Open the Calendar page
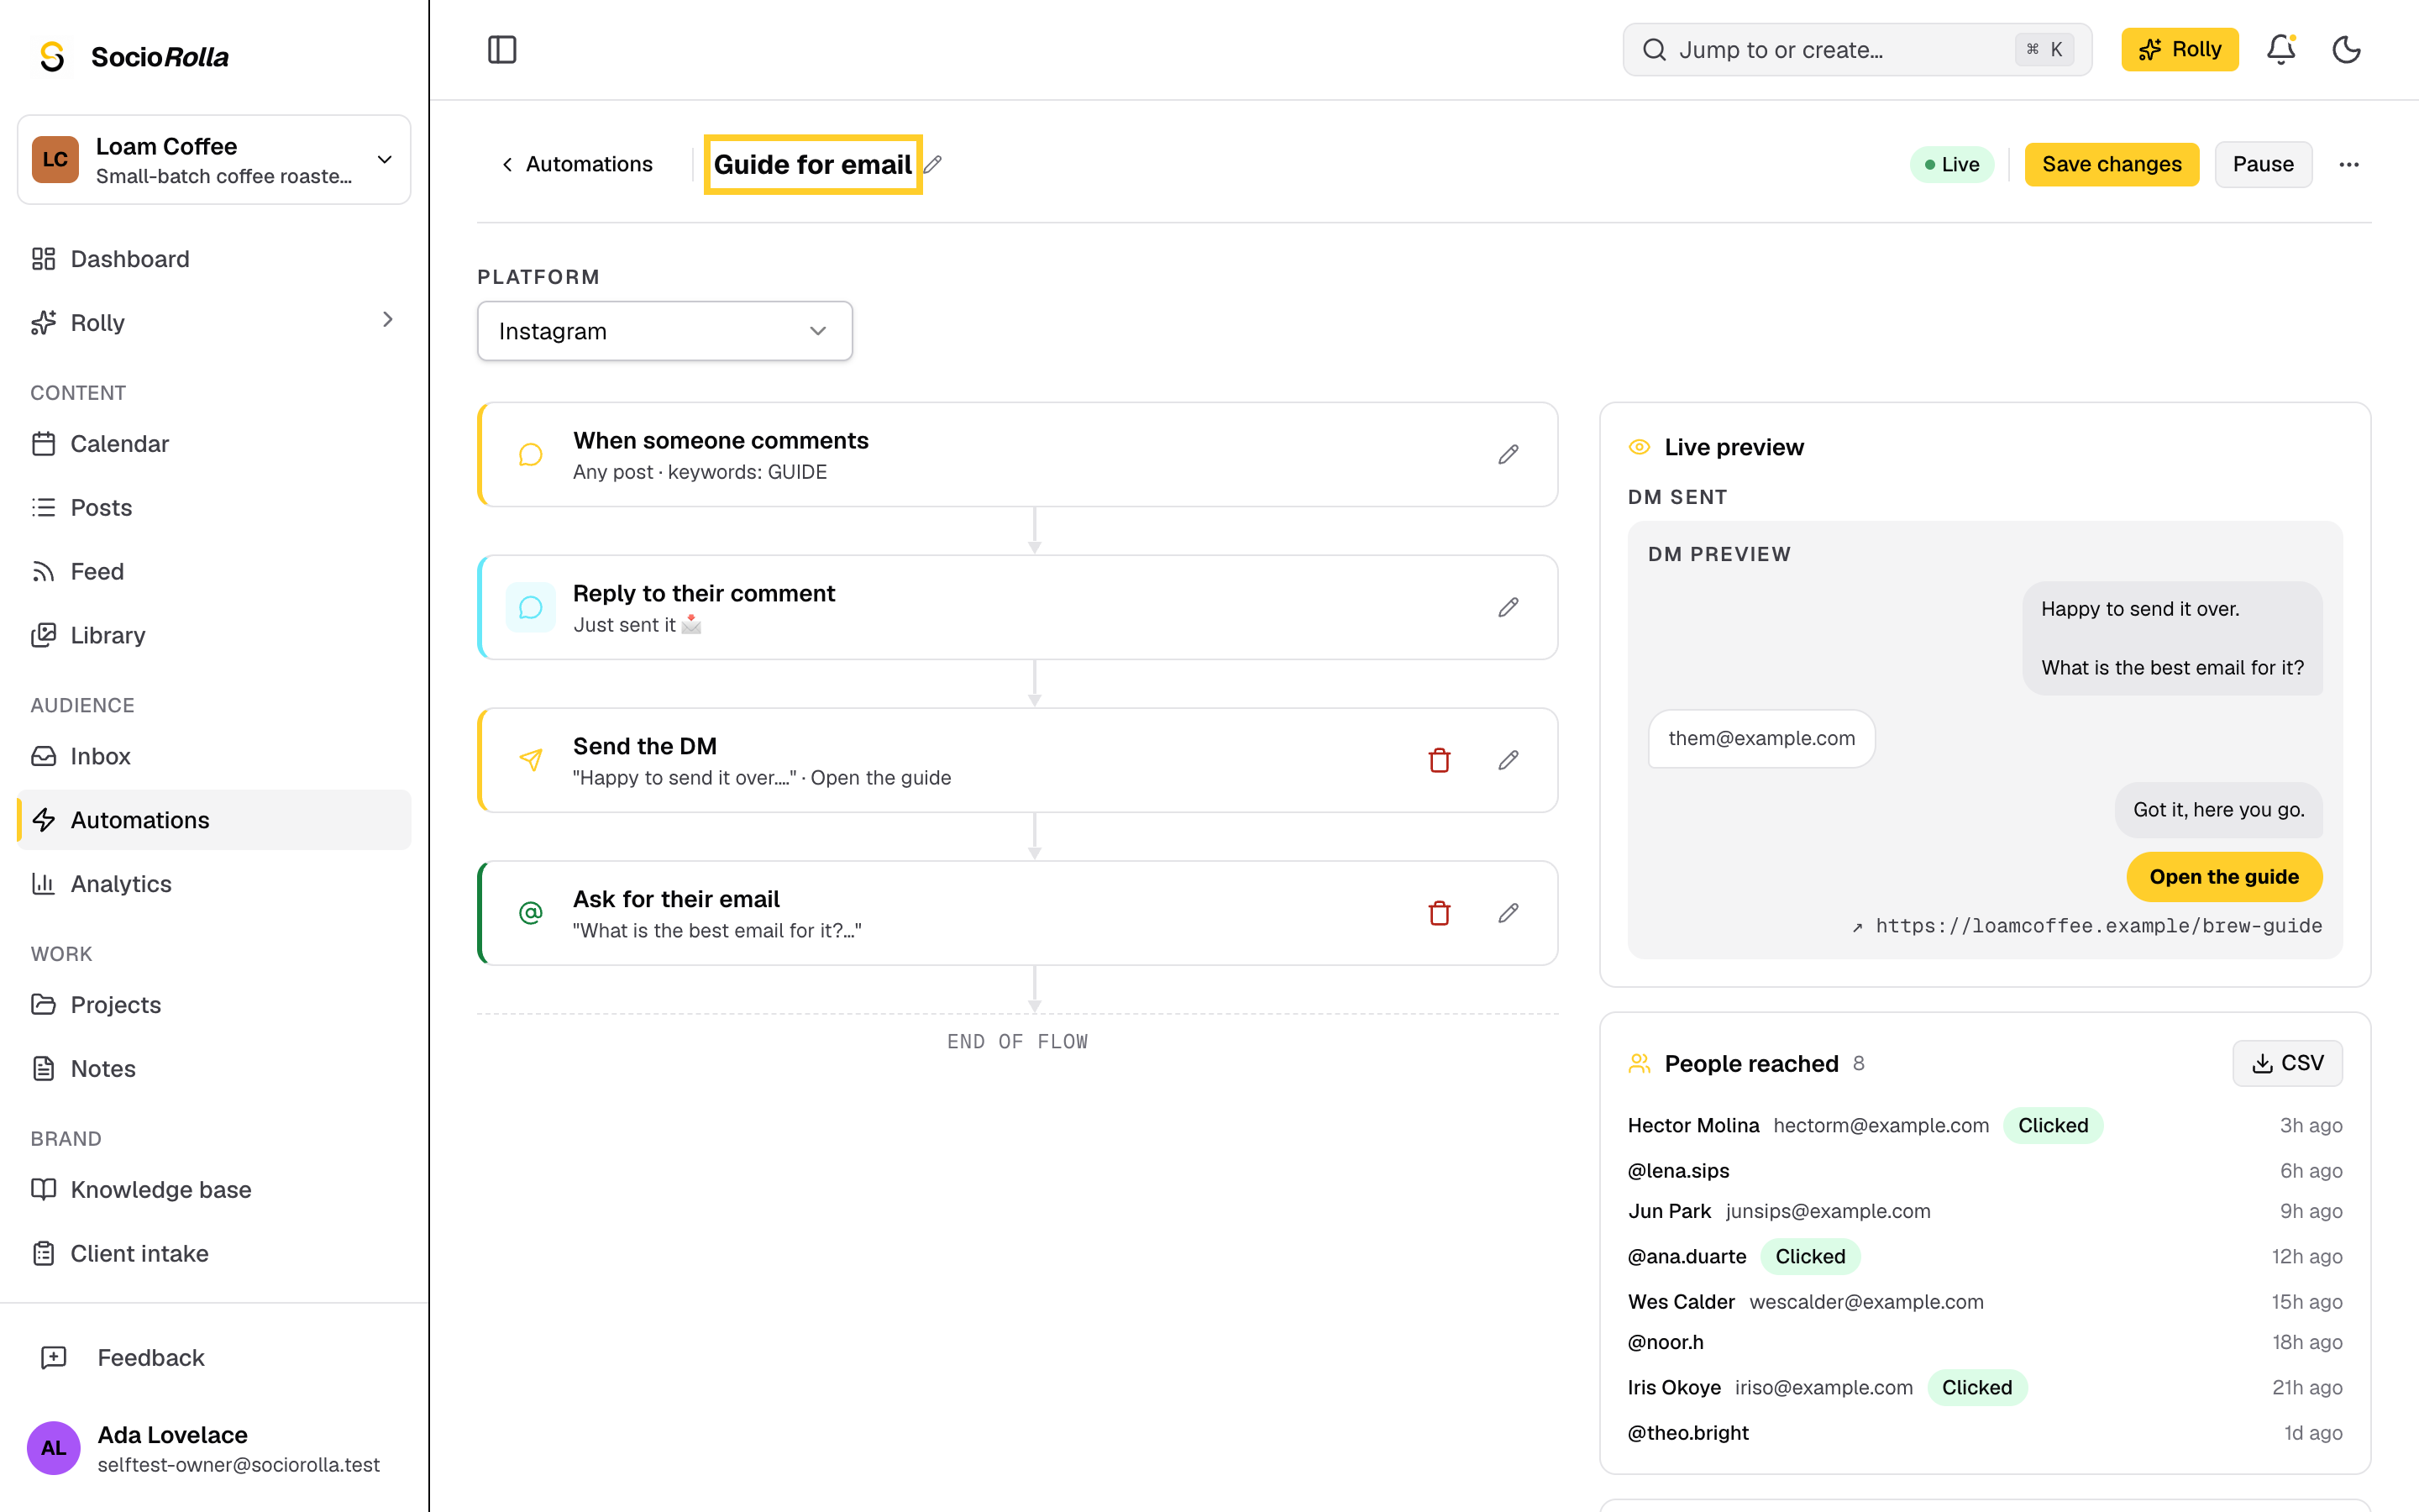Screen dimensions: 2419x1512 [x=214, y=444]
